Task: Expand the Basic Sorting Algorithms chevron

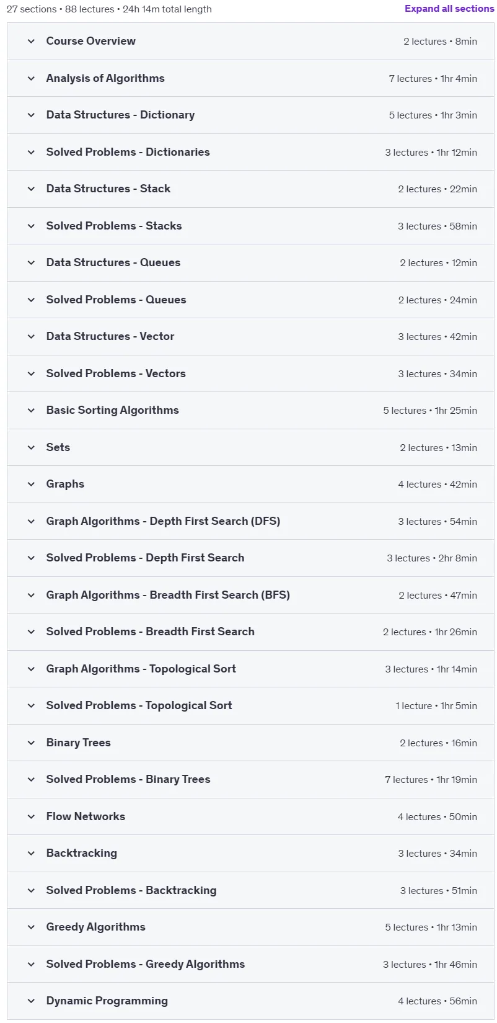Action: click(31, 410)
